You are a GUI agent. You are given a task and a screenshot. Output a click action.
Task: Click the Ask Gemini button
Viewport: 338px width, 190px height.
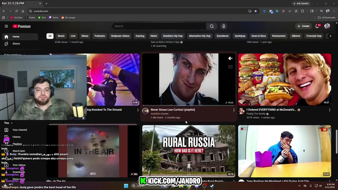pos(301,3)
